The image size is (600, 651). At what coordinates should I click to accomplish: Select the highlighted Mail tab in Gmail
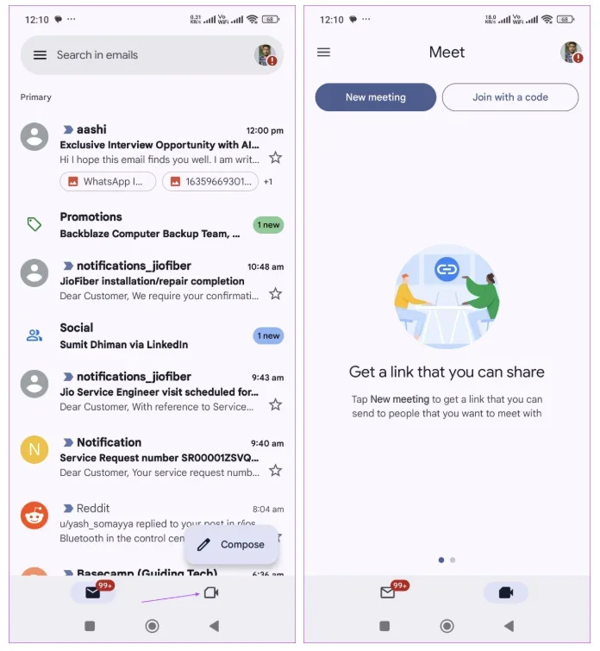[x=93, y=592]
